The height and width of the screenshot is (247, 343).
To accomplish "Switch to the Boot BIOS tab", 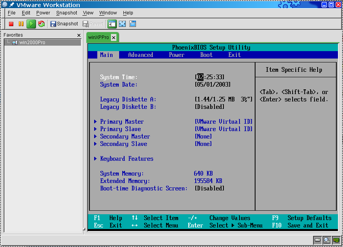I will point(206,55).
